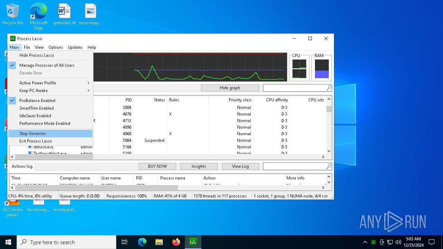443x249 pixels.
Task: Click the taskbar clock showing 5:03 AM
Action: 413,242
